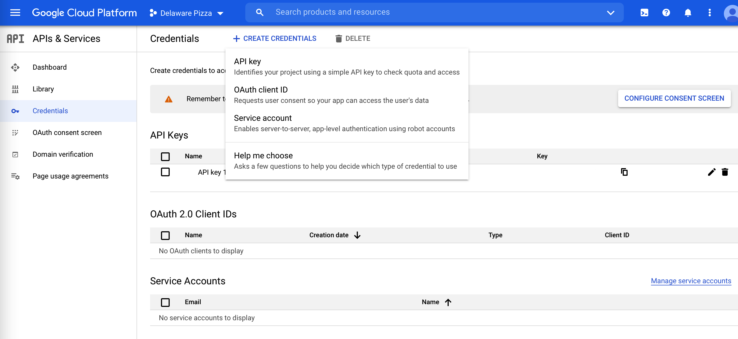Toggle select-all checkbox in Service Accounts header
The height and width of the screenshot is (339, 738).
coord(165,303)
